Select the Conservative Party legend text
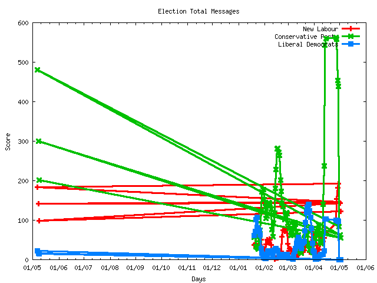 [x=306, y=37]
